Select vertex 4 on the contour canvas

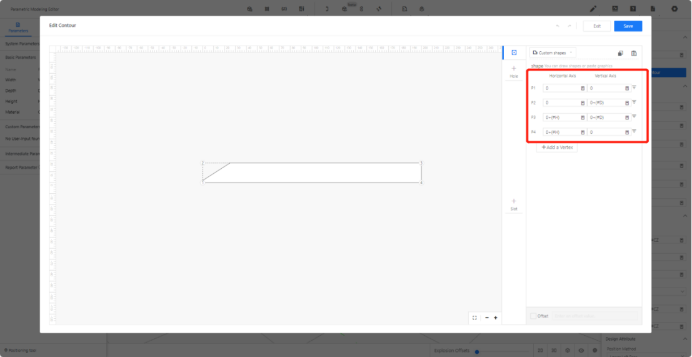point(421,182)
